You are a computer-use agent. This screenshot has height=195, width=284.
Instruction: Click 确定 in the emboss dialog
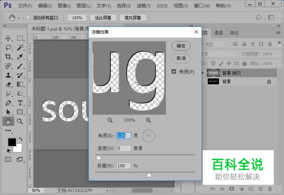181,46
